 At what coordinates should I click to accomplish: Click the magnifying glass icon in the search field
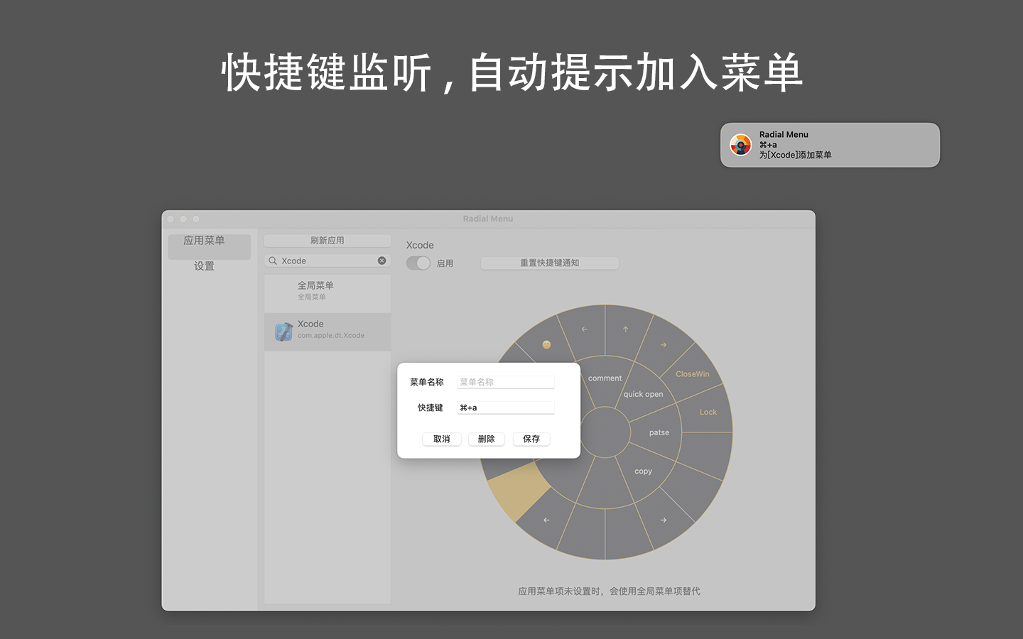tap(273, 261)
